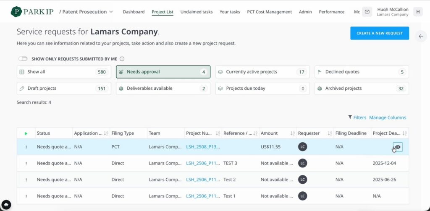This screenshot has width=430, height=211.
Task: Click the LC requester avatar for TEST 3
Action: pyautogui.click(x=302, y=163)
